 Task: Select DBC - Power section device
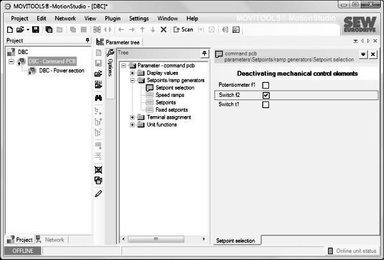(x=62, y=71)
